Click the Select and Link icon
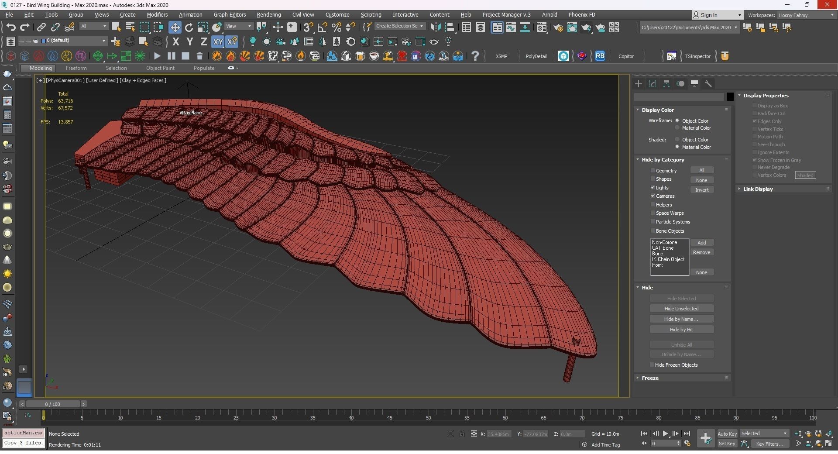The image size is (838, 454). click(x=41, y=27)
